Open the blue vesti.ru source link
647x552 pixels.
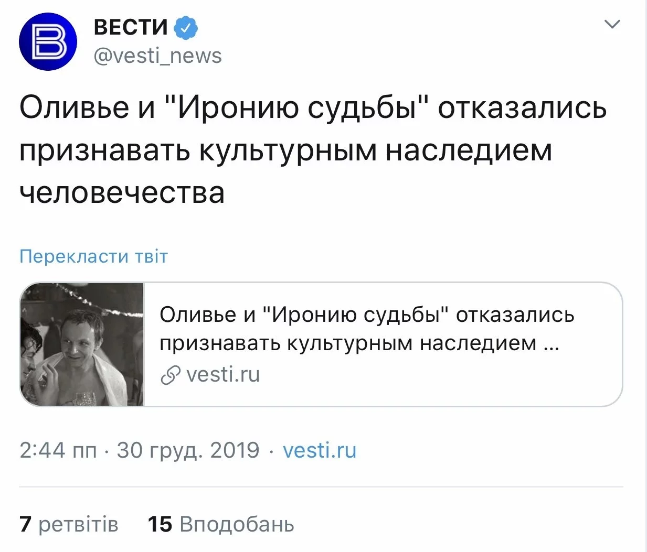point(319,450)
